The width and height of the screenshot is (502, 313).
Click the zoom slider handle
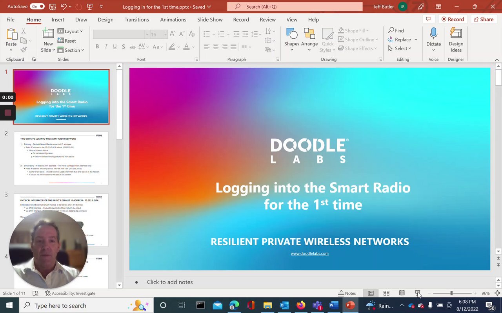pos(451,293)
